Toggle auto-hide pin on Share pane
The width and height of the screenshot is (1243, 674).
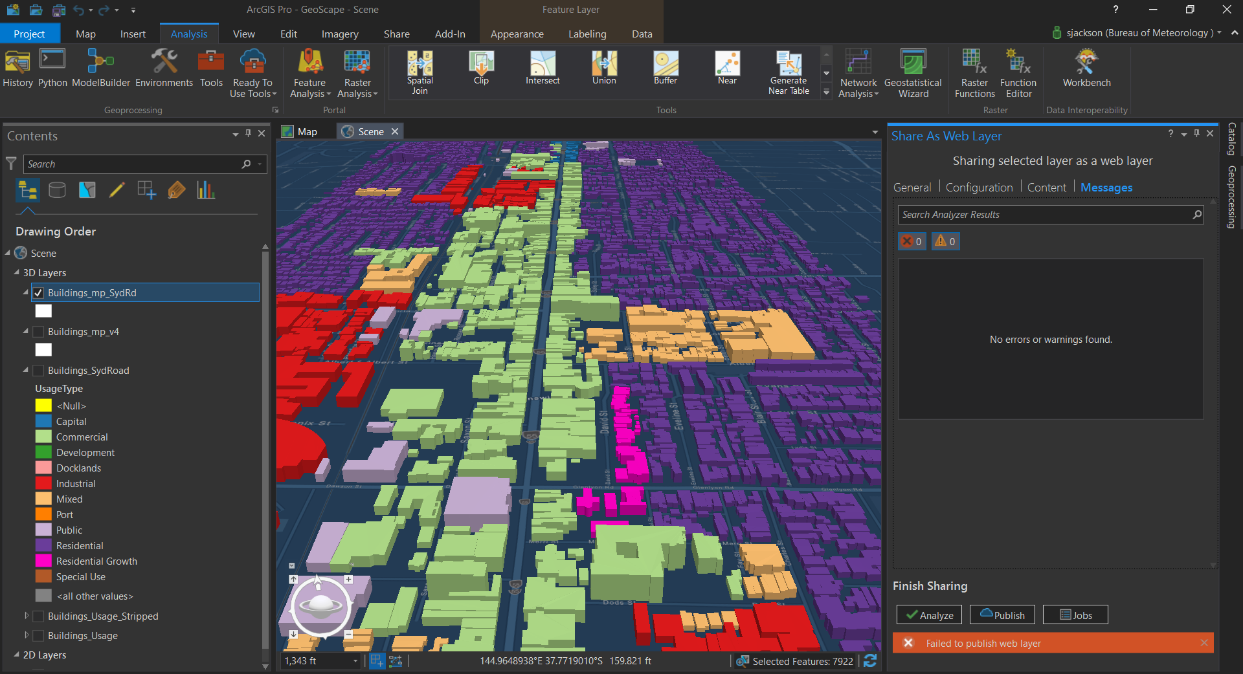[x=1196, y=133]
